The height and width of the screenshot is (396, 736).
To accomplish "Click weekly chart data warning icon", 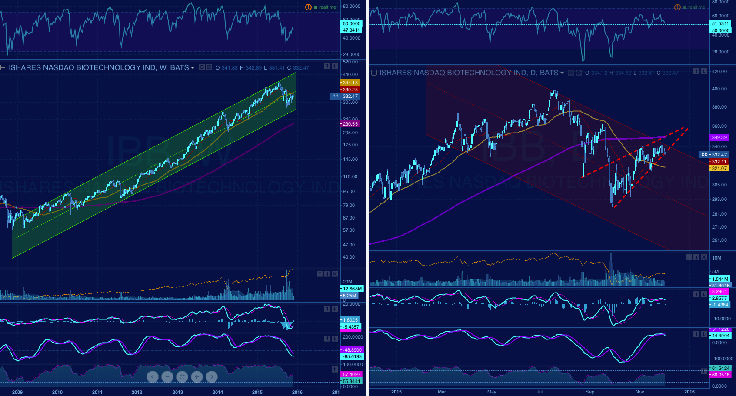I will tap(308, 7).
